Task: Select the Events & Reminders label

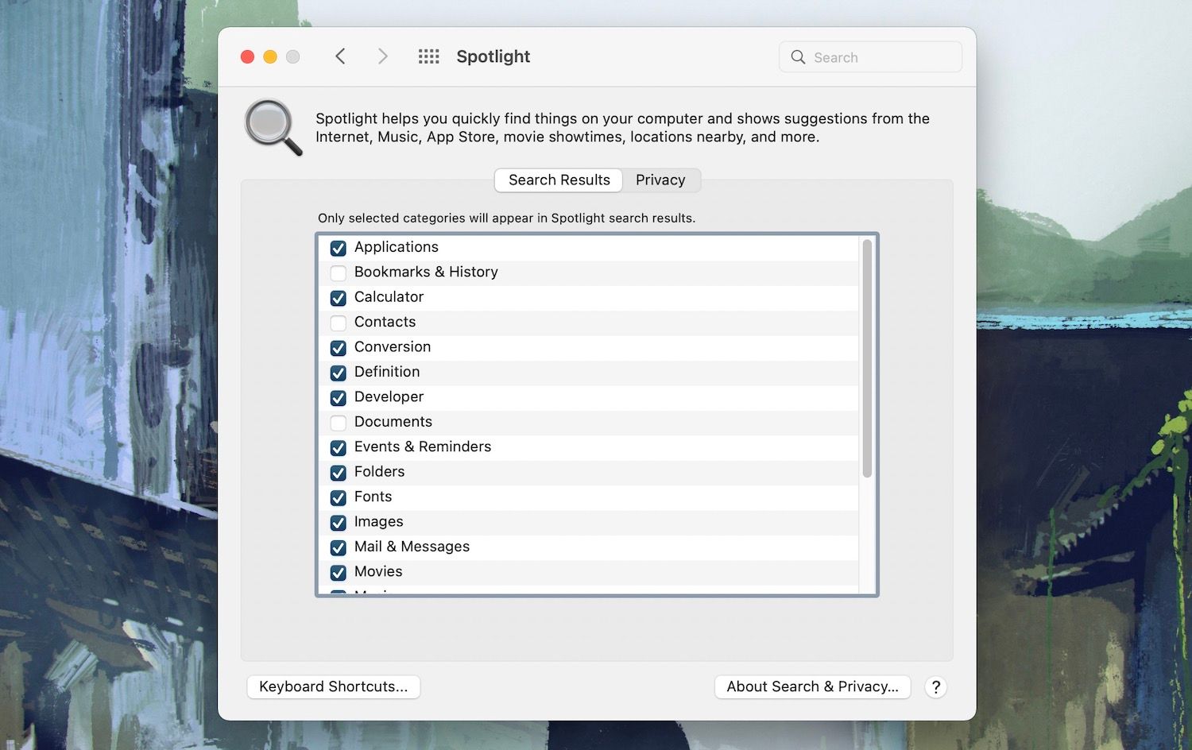Action: pyautogui.click(x=423, y=447)
